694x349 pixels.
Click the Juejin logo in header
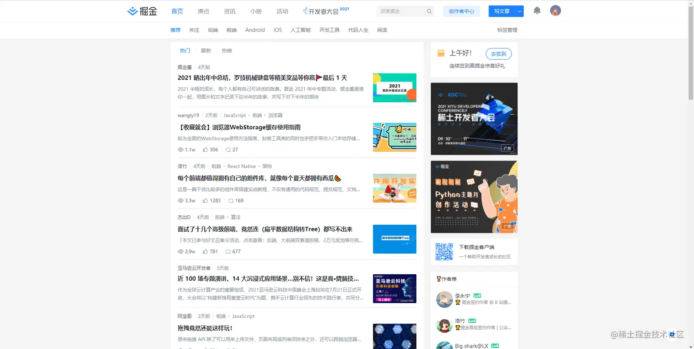pyautogui.click(x=142, y=11)
